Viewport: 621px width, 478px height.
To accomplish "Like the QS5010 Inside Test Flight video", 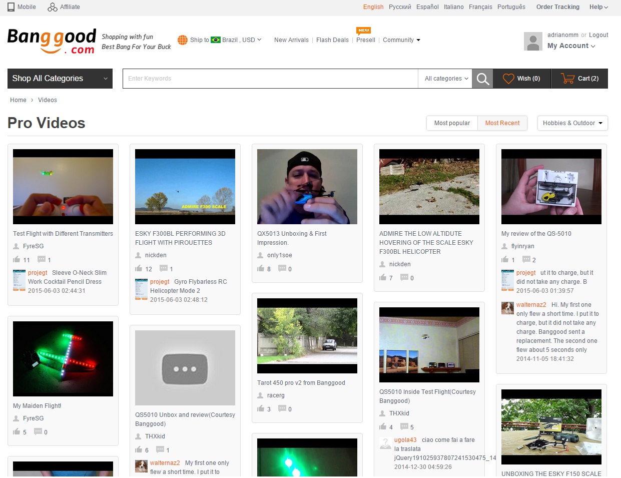I will pos(383,427).
